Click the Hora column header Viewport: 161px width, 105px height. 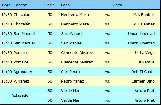[6, 5]
